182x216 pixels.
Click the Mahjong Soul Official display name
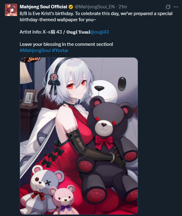click(43, 7)
